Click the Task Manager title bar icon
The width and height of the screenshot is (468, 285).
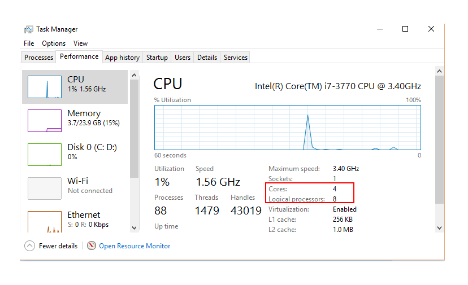[28, 29]
